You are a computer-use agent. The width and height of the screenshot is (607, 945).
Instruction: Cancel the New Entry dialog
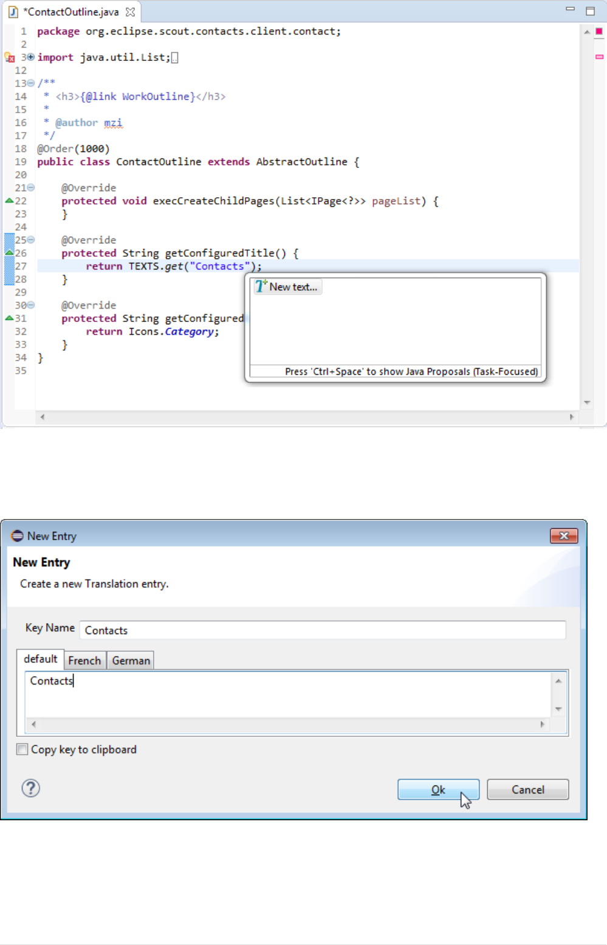click(527, 789)
